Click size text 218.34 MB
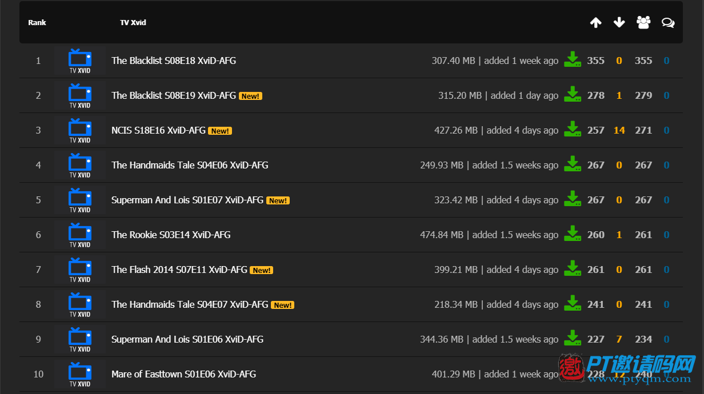 tap(456, 304)
